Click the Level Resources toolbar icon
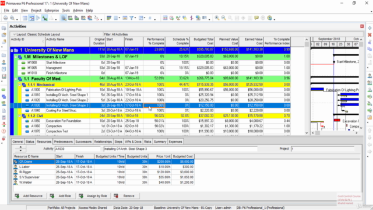 (x=178, y=18)
